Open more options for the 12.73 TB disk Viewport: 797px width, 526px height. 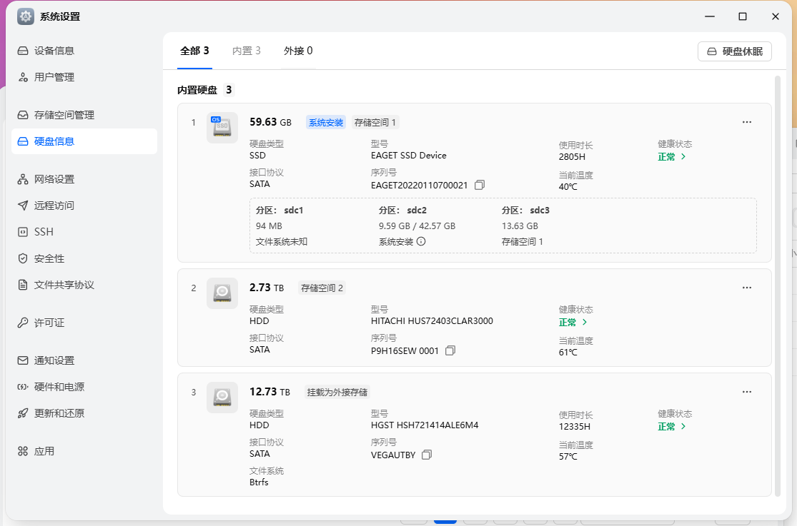tap(747, 392)
